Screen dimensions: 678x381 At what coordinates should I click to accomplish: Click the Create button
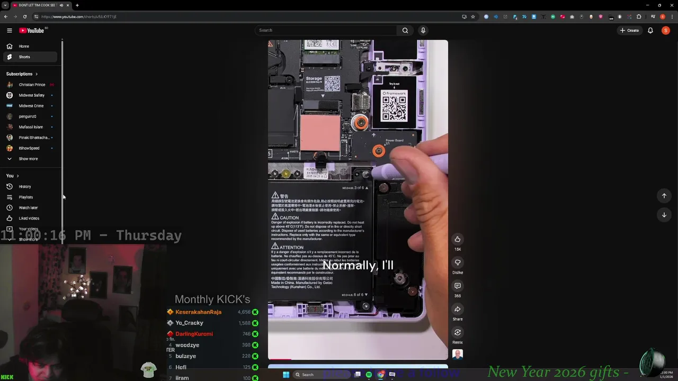click(x=629, y=30)
